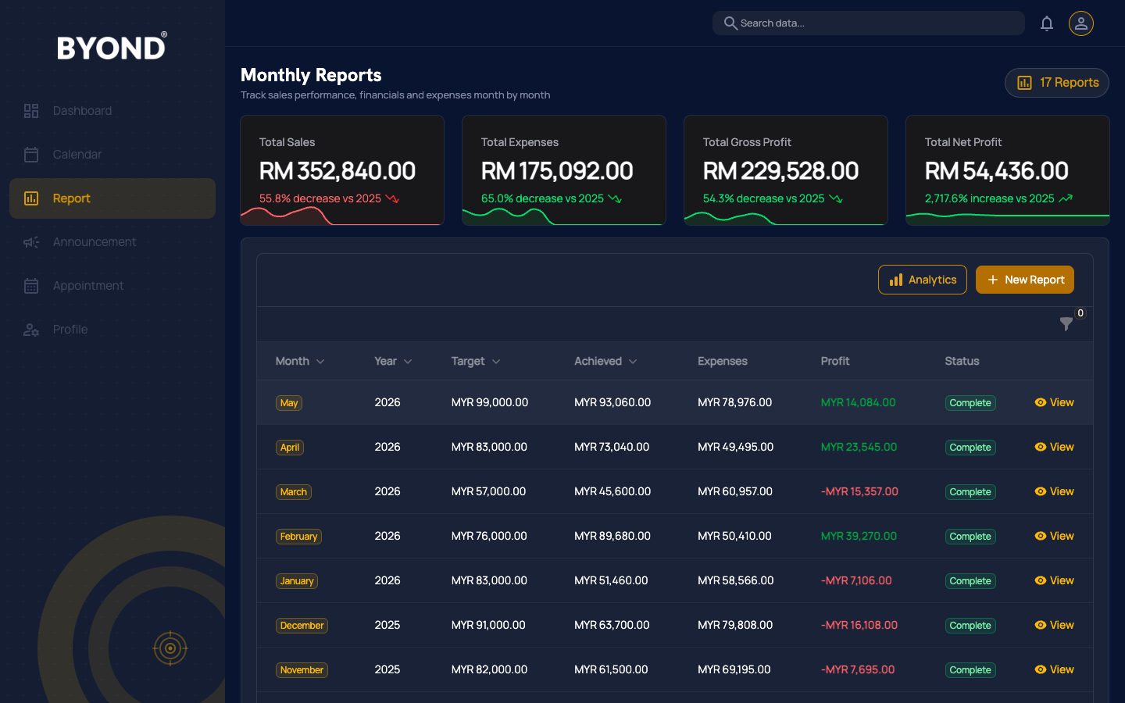The height and width of the screenshot is (703, 1125).
Task: Click in the Search data field
Action: tap(869, 23)
